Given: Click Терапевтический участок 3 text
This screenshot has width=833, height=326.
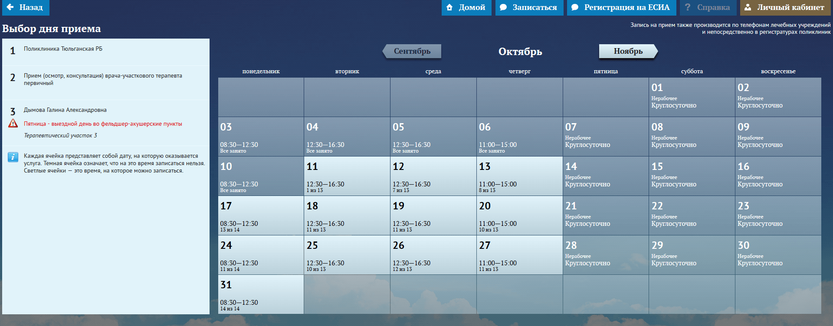Looking at the screenshot, I should [60, 136].
